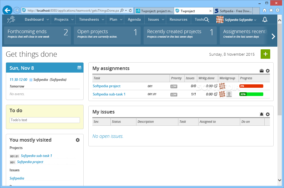This screenshot has width=284, height=188.
Task: Click Do on column header
Action: click(252, 122)
